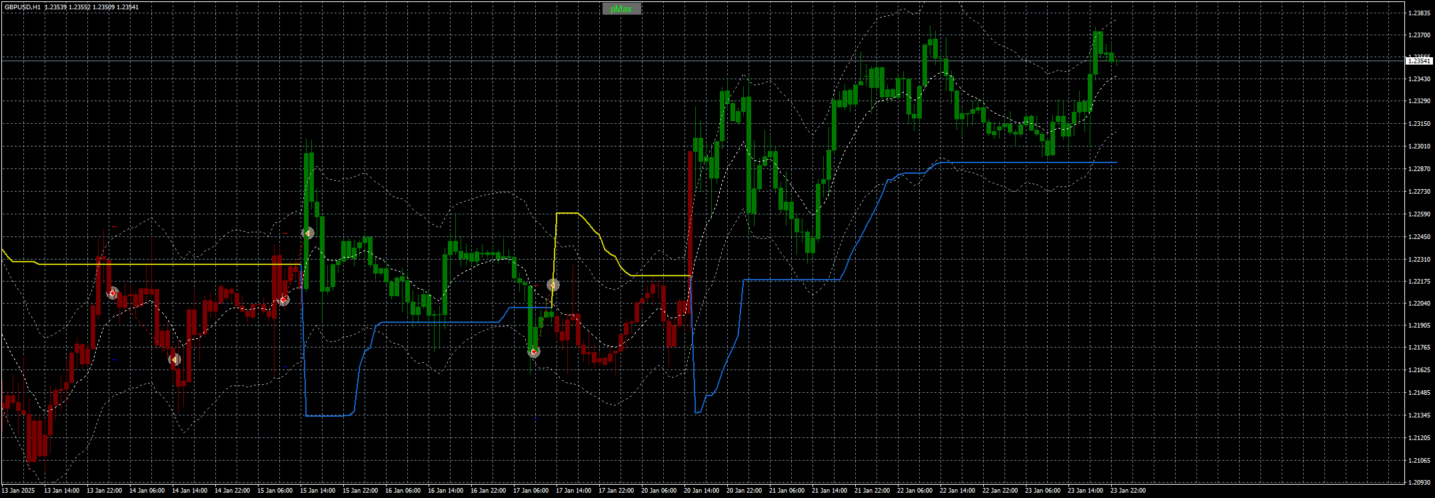Click price scale value 1.23290

(1418, 101)
